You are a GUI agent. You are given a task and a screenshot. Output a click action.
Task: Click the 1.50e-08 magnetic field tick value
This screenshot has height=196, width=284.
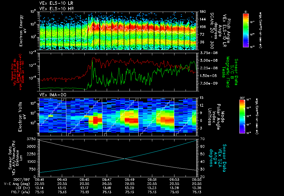pos(208,76)
